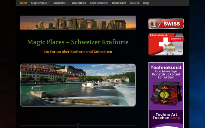This screenshot has height=128, width=205.
Task: Click the Magic Places – Schweizer Kraftorte heading
Action: coord(78,42)
